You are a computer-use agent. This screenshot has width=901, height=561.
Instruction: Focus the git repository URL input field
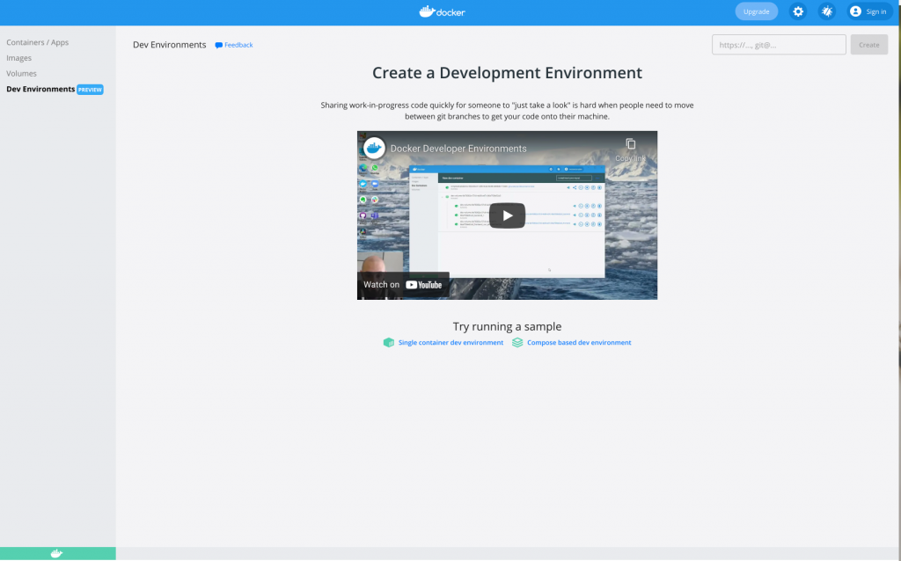(x=779, y=45)
